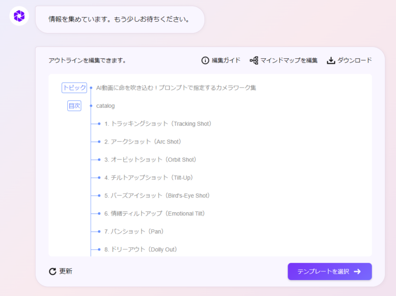Select ドリーアウト (Dolly Out) item
The width and height of the screenshot is (396, 296).
[141, 249]
